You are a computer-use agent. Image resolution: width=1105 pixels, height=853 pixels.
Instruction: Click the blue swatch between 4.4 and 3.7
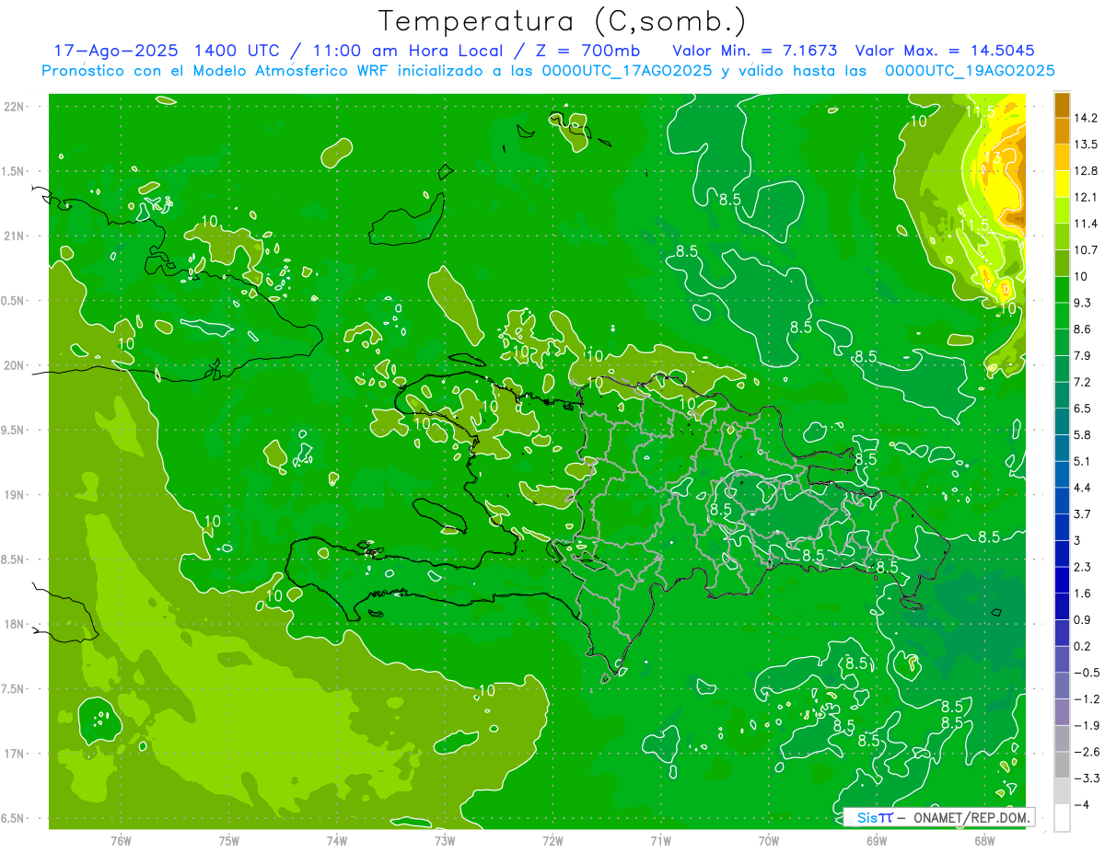1062,501
